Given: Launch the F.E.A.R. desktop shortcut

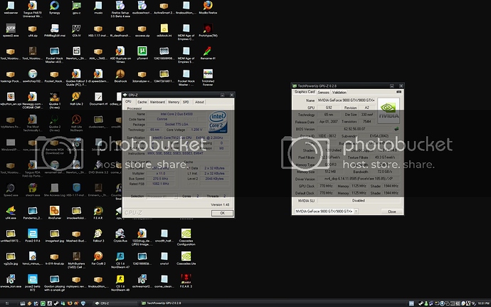Looking at the screenshot, I should pyautogui.click(x=98, y=212).
